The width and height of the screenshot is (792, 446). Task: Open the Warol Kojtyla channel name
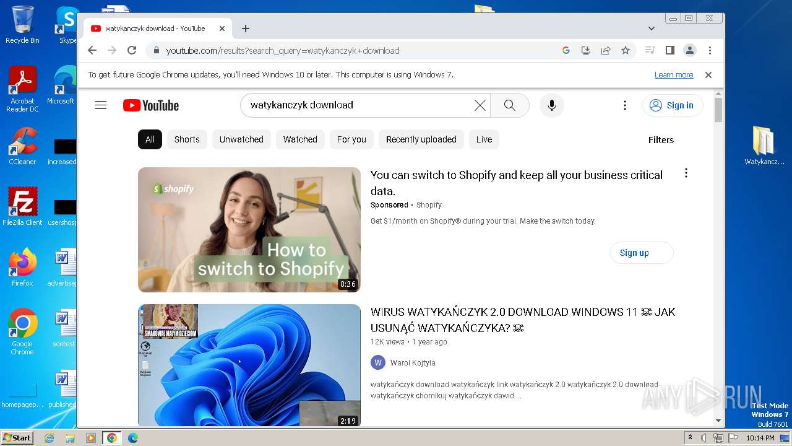[x=413, y=363]
